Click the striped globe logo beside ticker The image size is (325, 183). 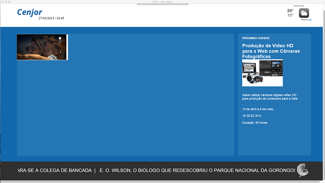tap(302, 170)
